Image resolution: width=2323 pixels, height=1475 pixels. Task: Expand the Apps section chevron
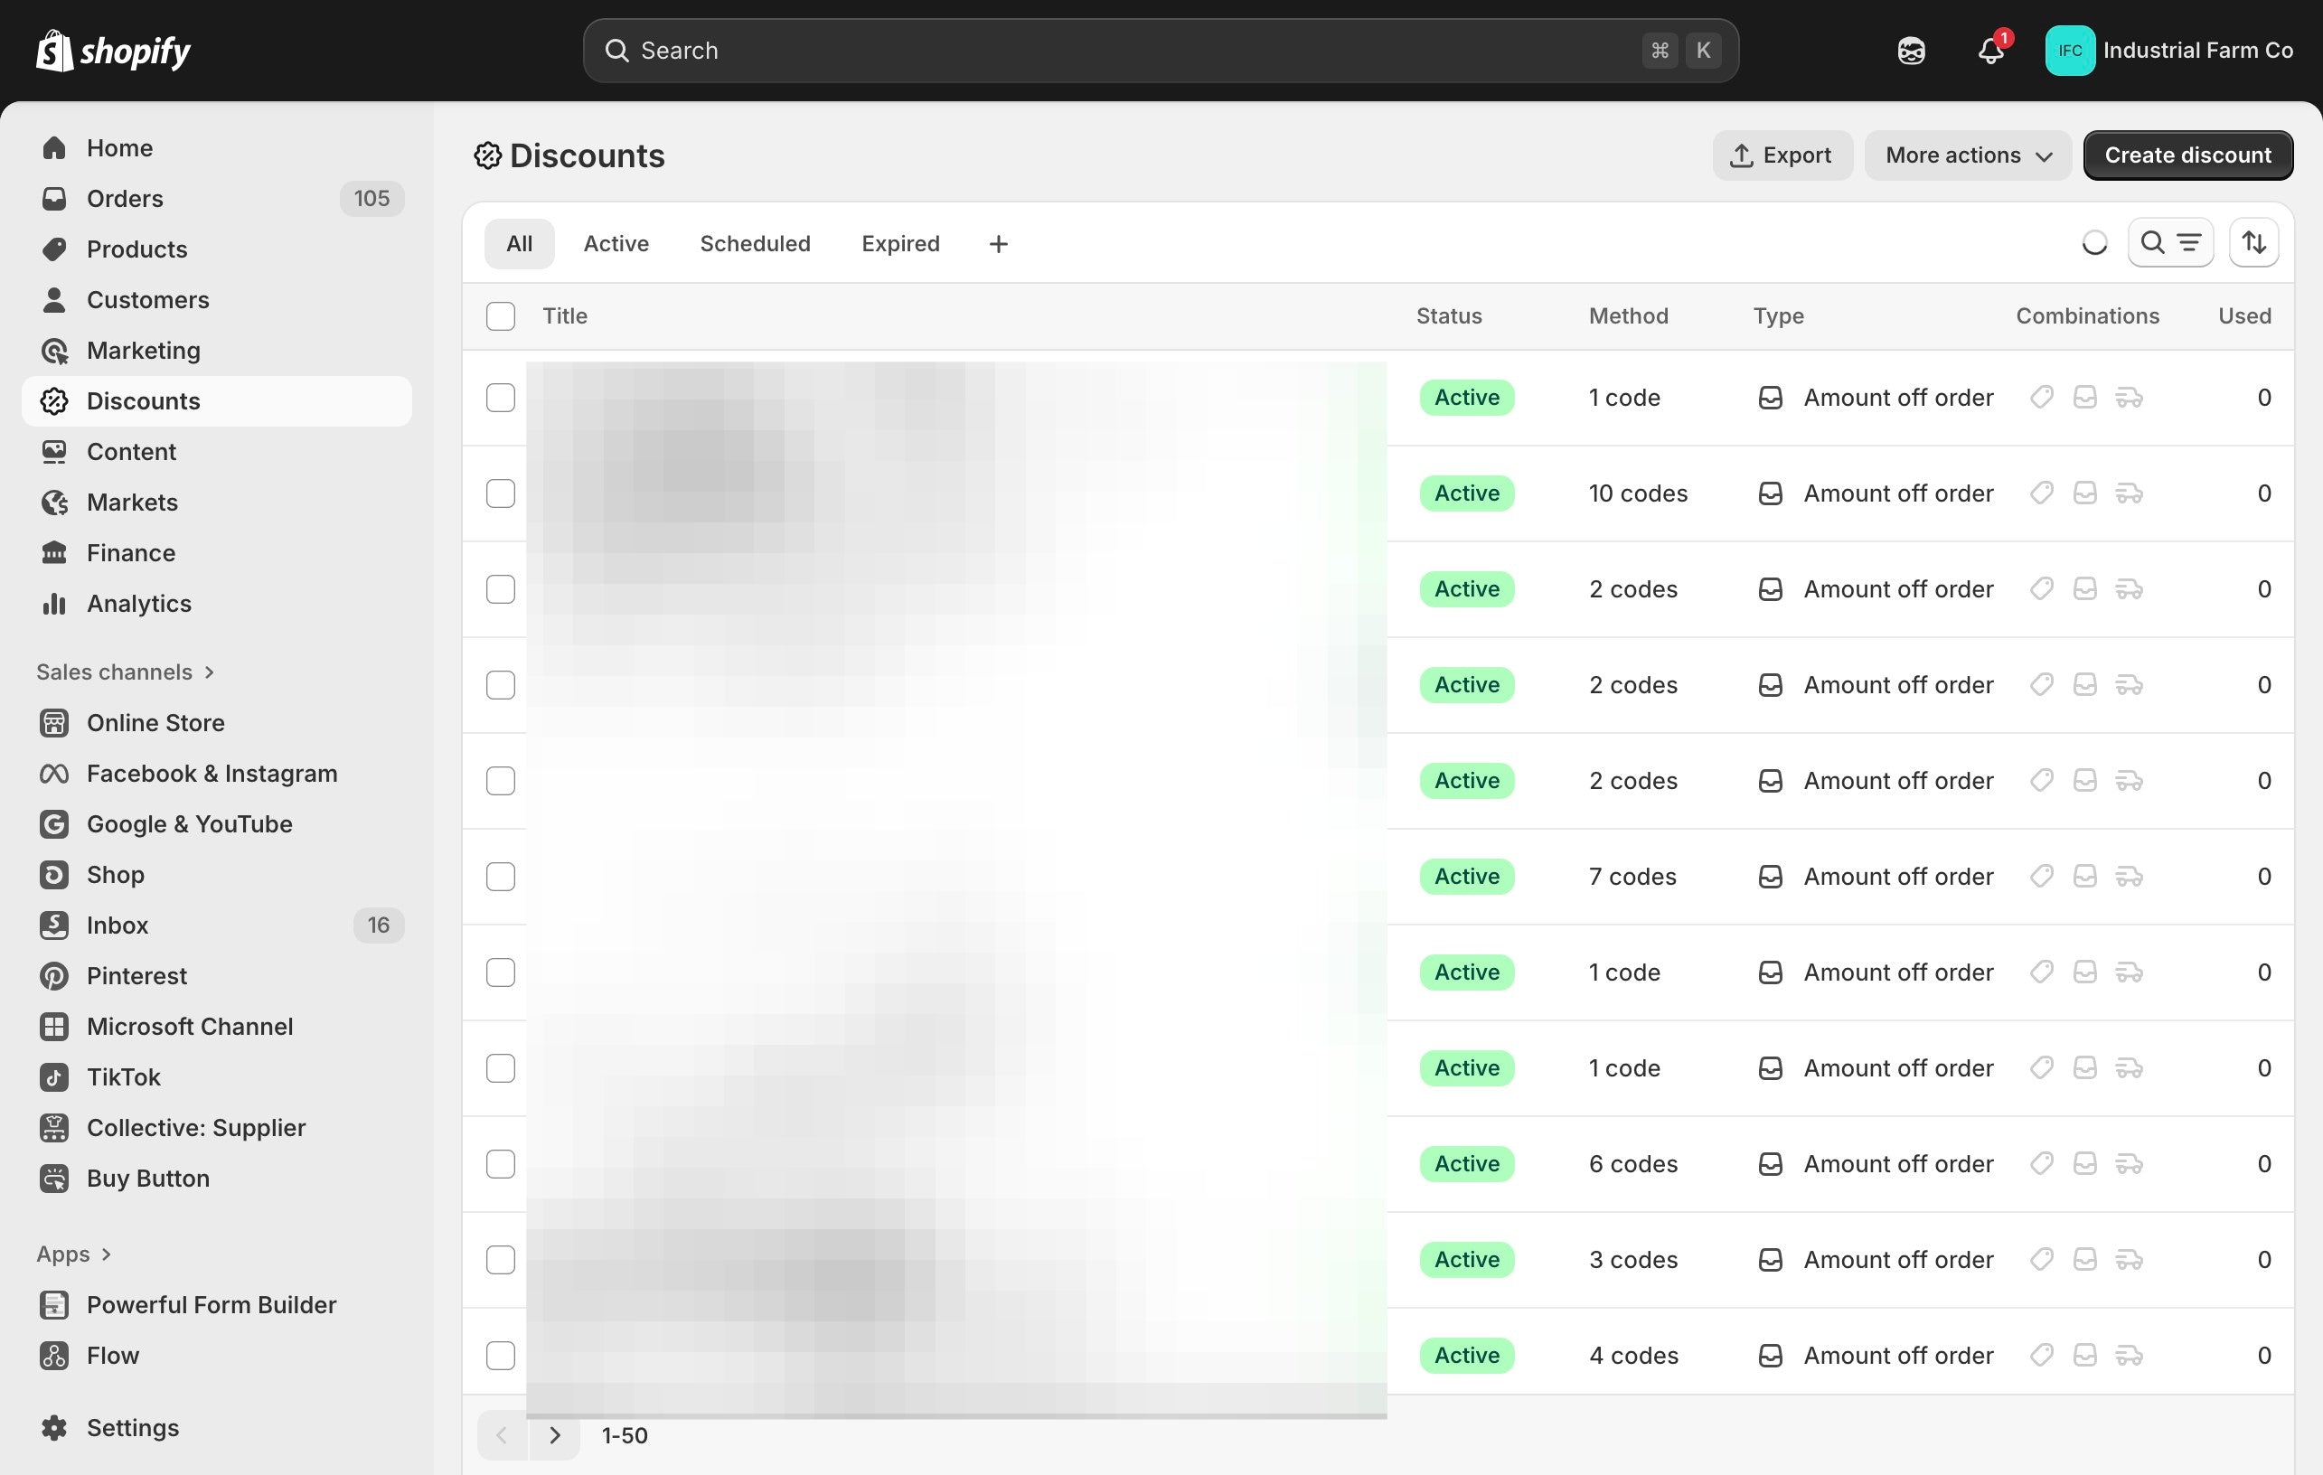coord(106,1254)
